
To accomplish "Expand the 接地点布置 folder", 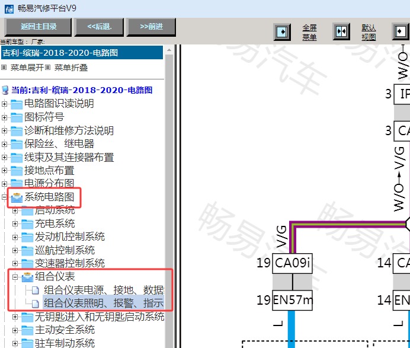I will coord(5,171).
